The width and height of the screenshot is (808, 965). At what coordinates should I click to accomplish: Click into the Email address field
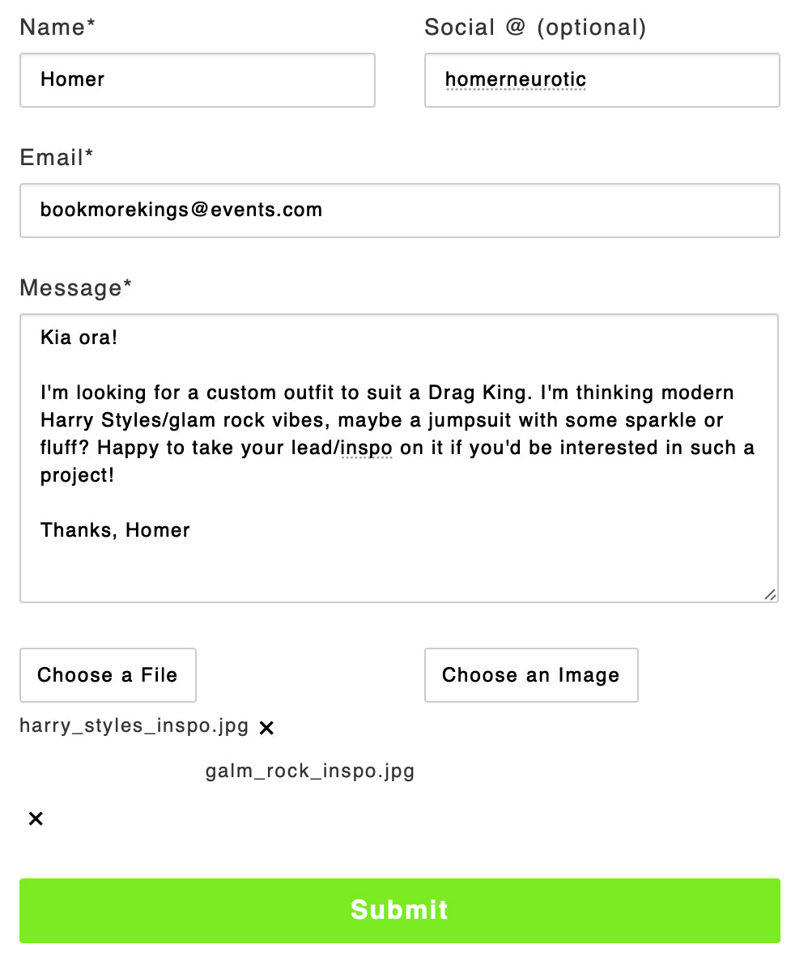pos(400,210)
